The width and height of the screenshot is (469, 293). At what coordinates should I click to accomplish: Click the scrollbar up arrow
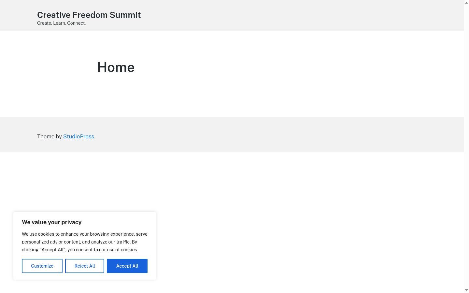(x=466, y=3)
